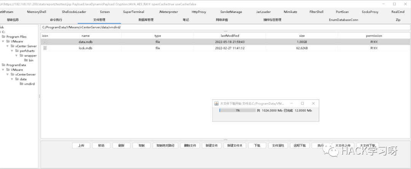This screenshot has height=169, width=411.
Task: Click the folder icon beside vCenter Server
Action: tap(13, 46)
